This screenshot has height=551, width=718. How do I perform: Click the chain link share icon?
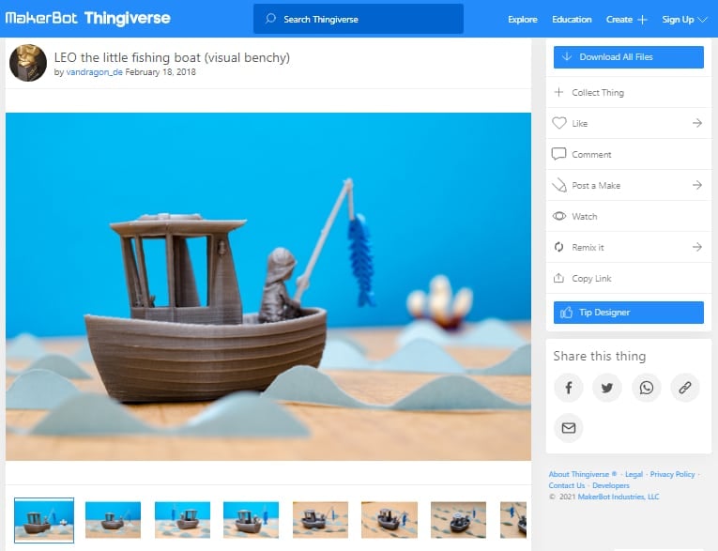click(x=685, y=388)
